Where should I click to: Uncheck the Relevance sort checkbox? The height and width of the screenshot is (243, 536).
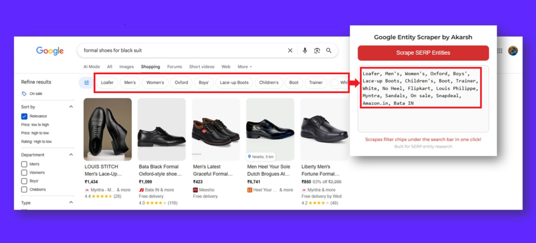tap(24, 116)
